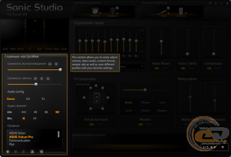Screen dimensions: 231x157
Task: Click the delete profile trash icon
Action: (x=23, y=152)
